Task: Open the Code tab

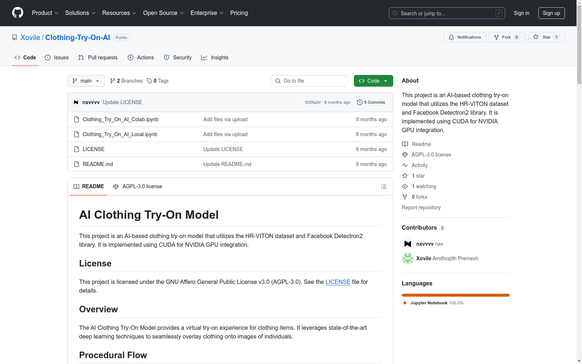Action: tap(25, 58)
